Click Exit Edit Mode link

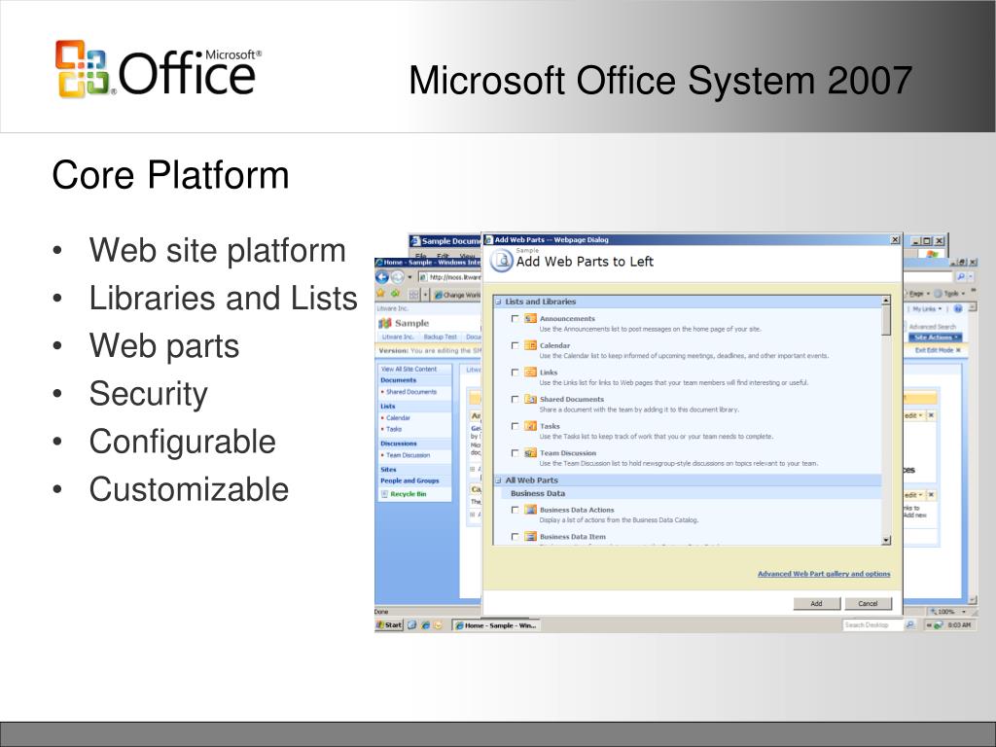pyautogui.click(x=938, y=350)
